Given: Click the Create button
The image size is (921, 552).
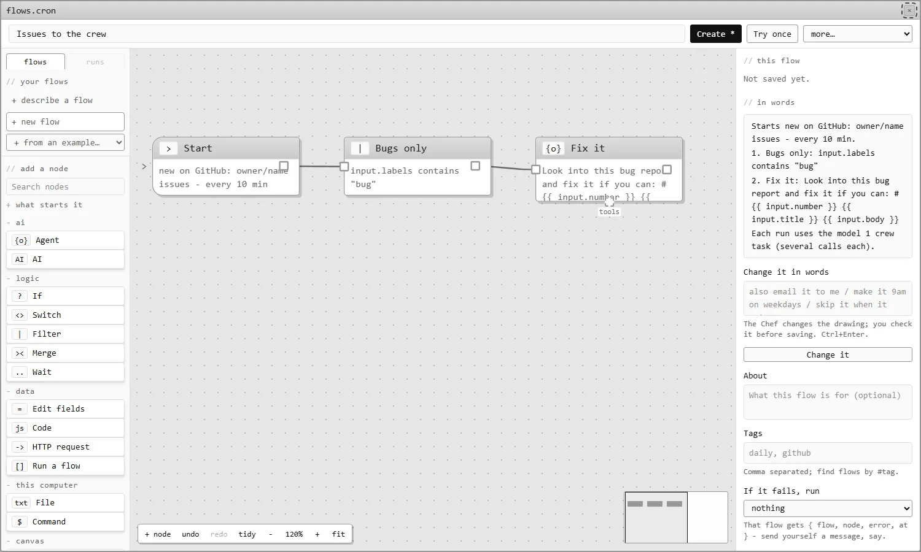Looking at the screenshot, I should [x=715, y=34].
